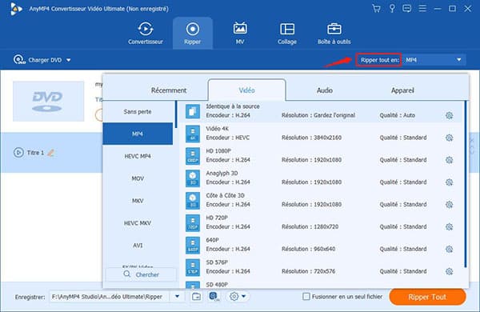The height and width of the screenshot is (312, 480).
Task: Select HEVC MP4 format category
Action: click(138, 156)
